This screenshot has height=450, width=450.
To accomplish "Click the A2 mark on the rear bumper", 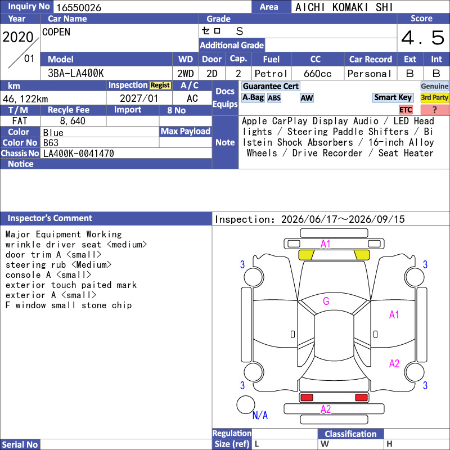I will [x=326, y=409].
